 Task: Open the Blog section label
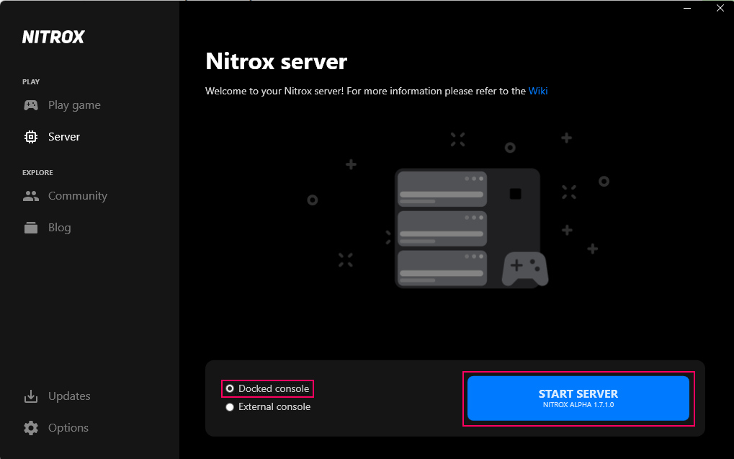60,228
